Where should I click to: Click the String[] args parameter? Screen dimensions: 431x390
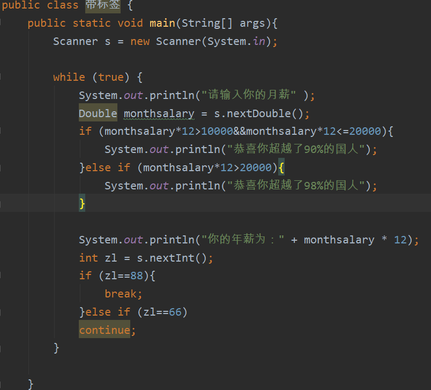click(x=223, y=24)
